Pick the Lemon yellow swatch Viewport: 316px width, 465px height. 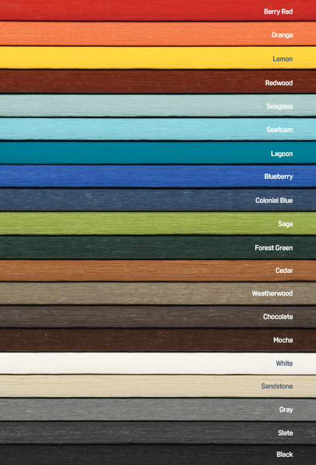[158, 57]
